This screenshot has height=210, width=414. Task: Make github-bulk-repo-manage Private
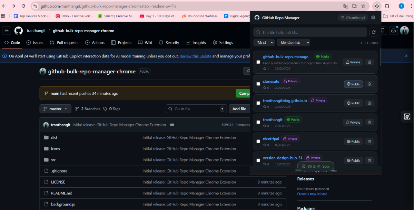(353, 62)
